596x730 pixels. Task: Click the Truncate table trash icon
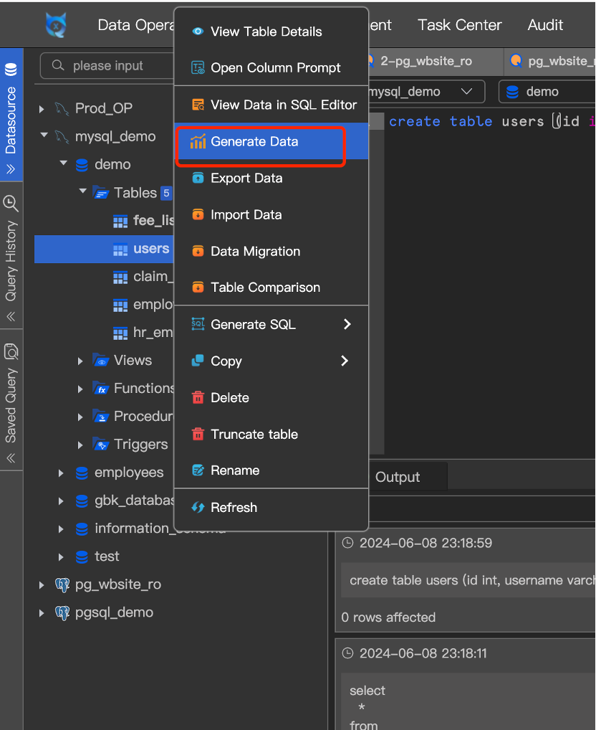[198, 434]
